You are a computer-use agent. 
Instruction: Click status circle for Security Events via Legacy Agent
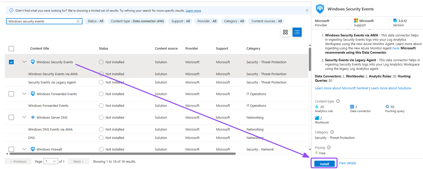[101, 82]
